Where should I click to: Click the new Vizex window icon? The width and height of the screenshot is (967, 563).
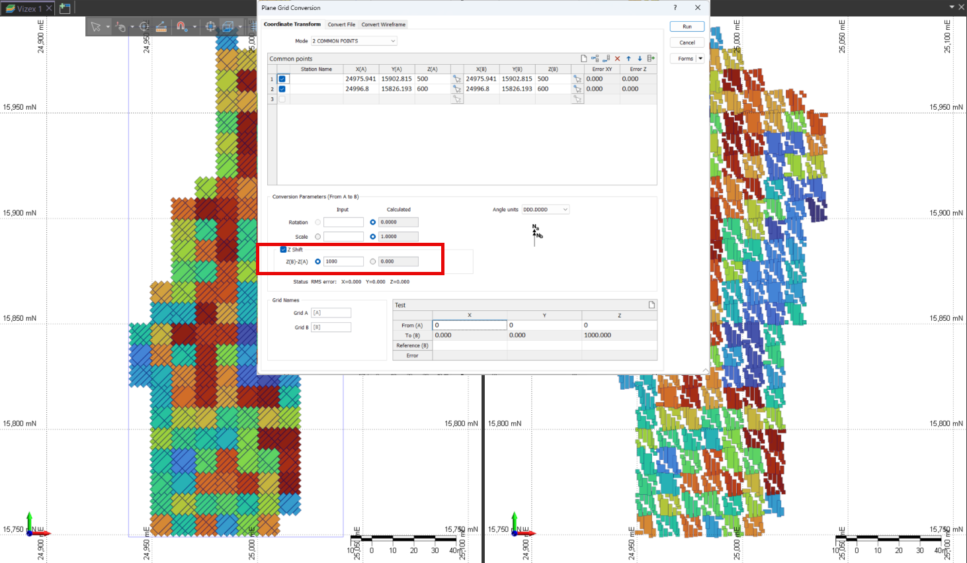(x=65, y=9)
